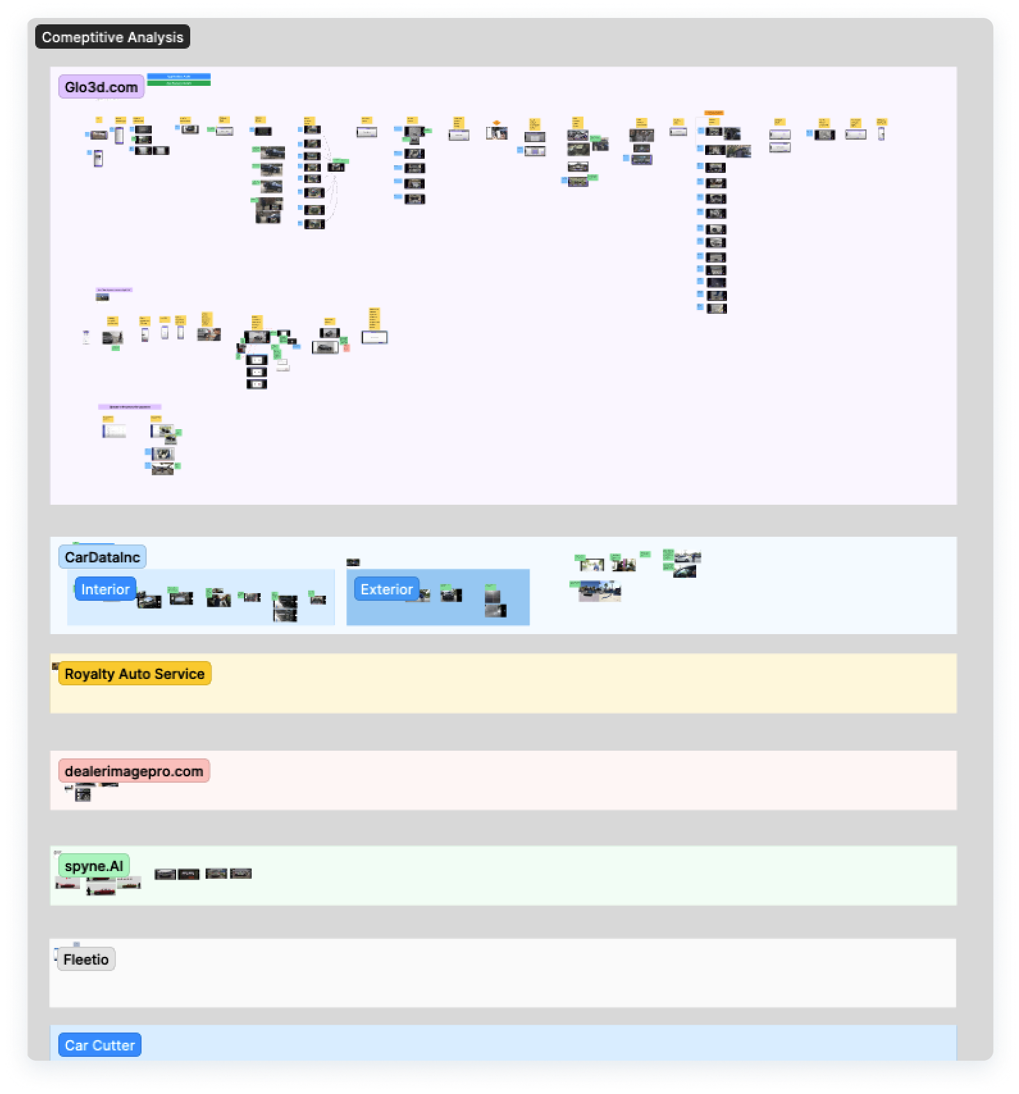The width and height of the screenshot is (1019, 1094).
Task: Click the green bar beside Glo3d.com label
Action: click(x=179, y=83)
